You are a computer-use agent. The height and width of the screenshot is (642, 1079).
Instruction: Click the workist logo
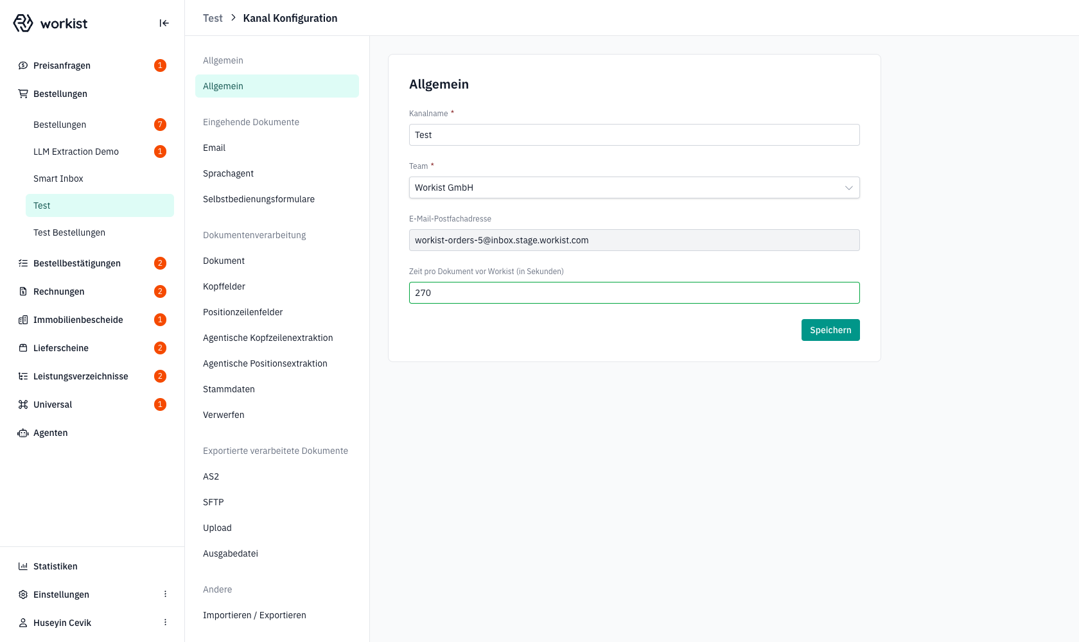coord(50,23)
